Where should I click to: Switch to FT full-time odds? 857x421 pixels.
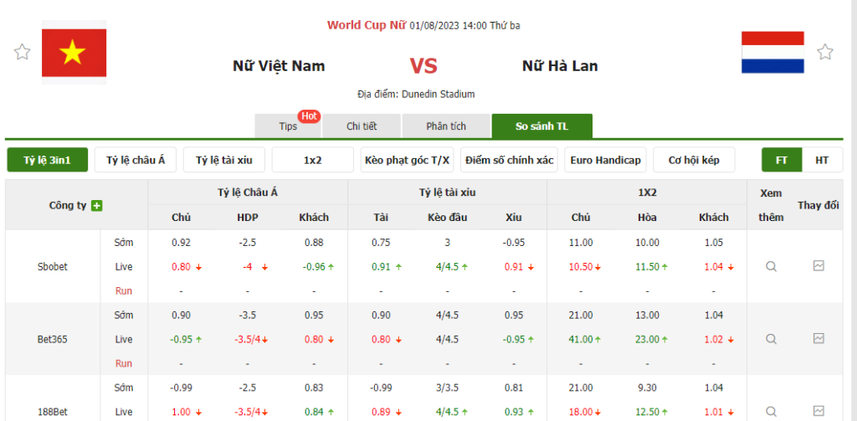pos(782,160)
